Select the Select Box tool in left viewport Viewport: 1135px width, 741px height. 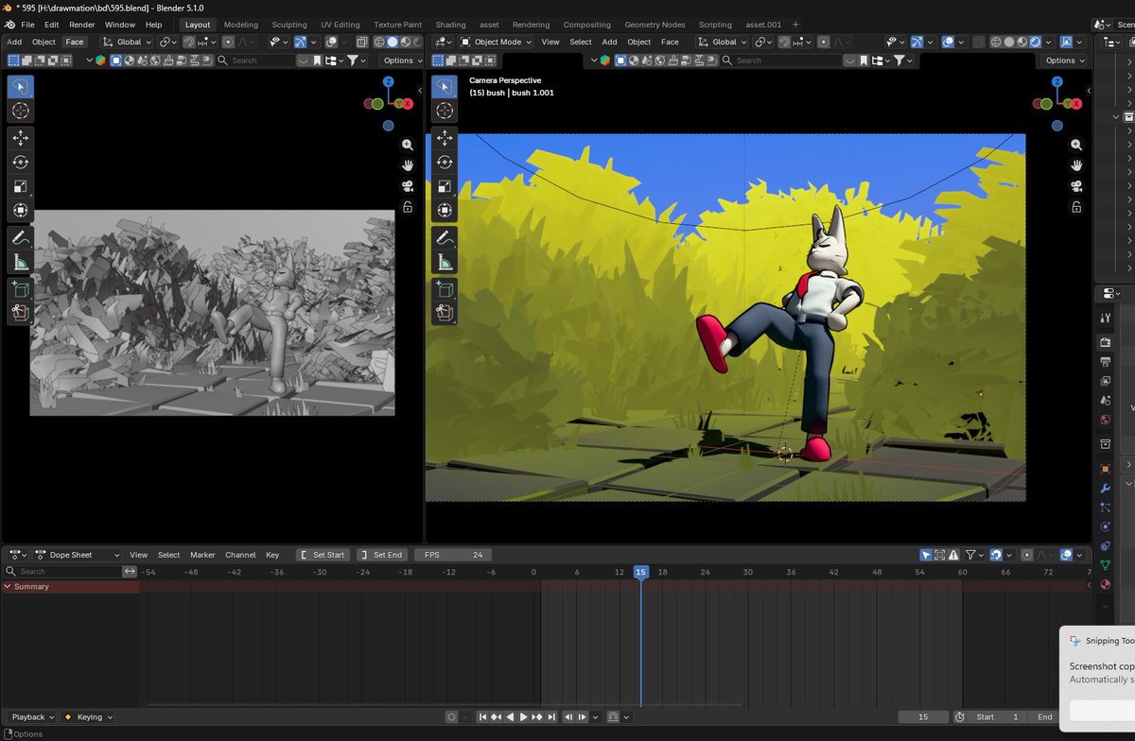pos(20,87)
